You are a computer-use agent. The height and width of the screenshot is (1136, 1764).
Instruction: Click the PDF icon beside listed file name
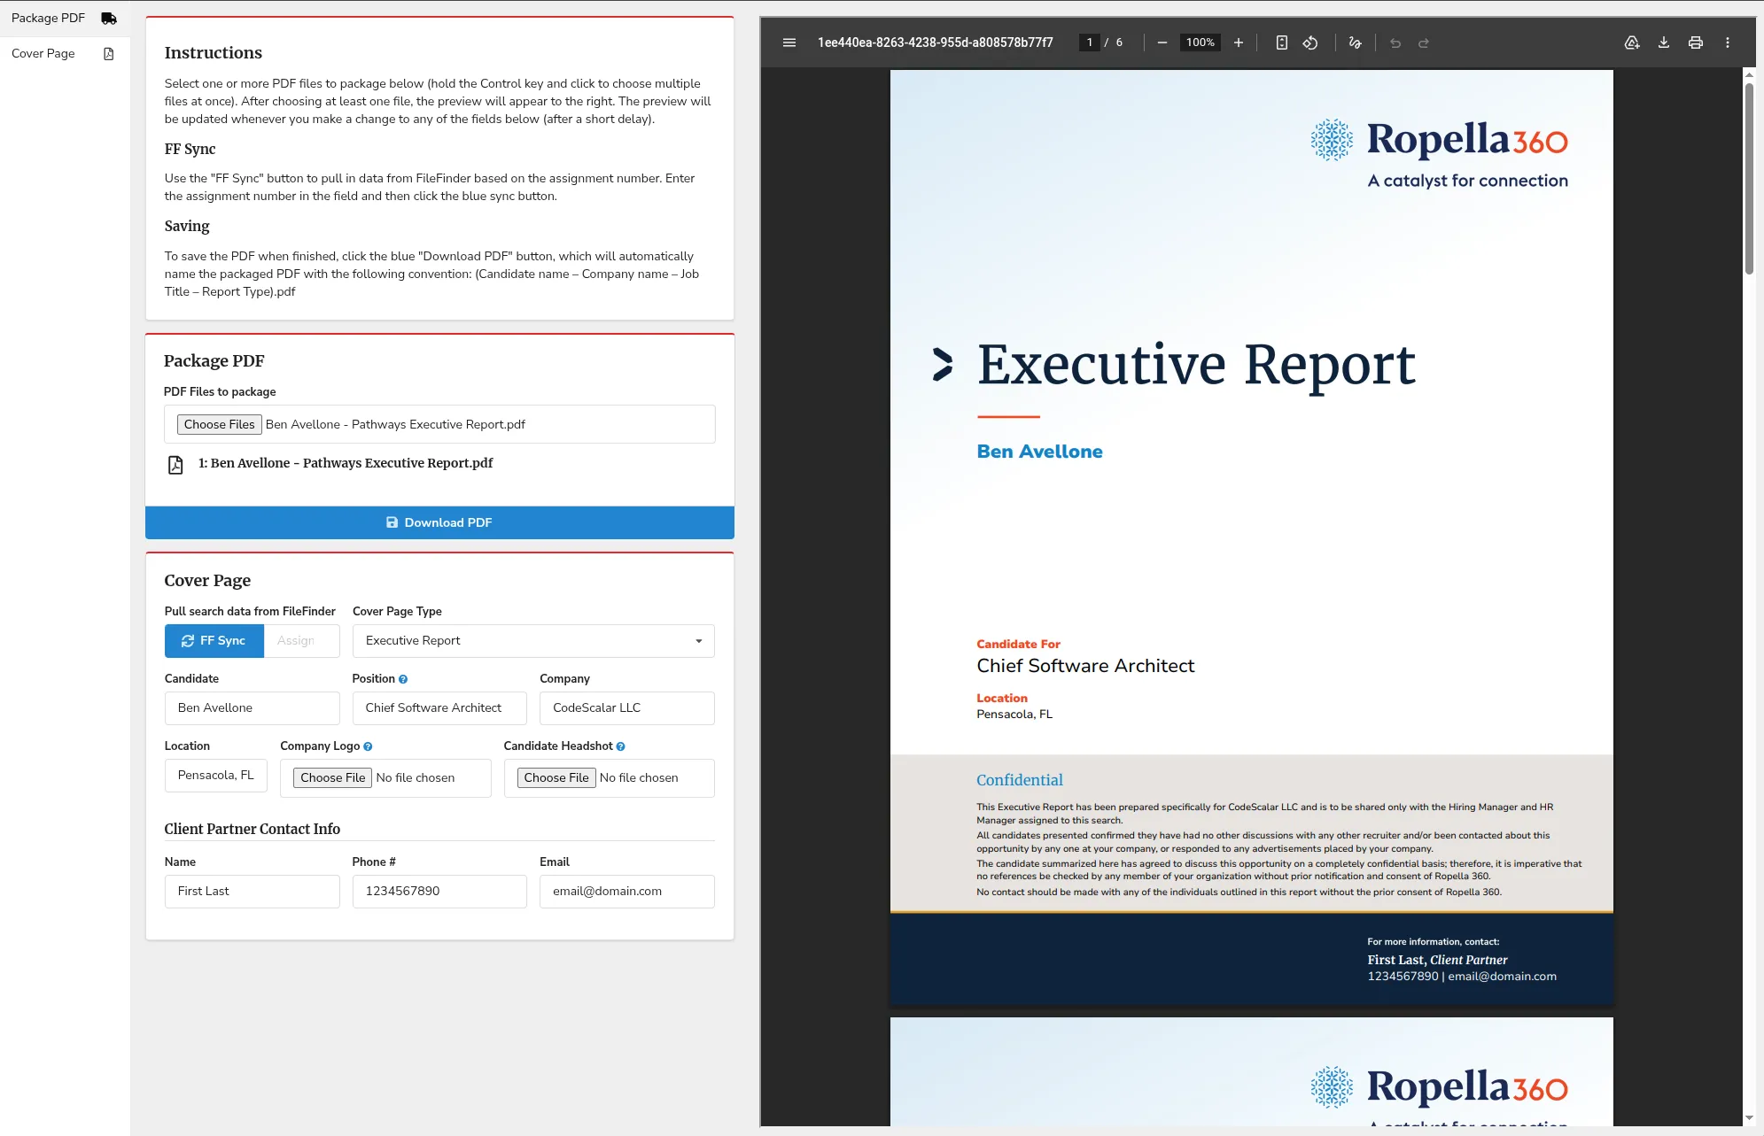[x=175, y=465]
